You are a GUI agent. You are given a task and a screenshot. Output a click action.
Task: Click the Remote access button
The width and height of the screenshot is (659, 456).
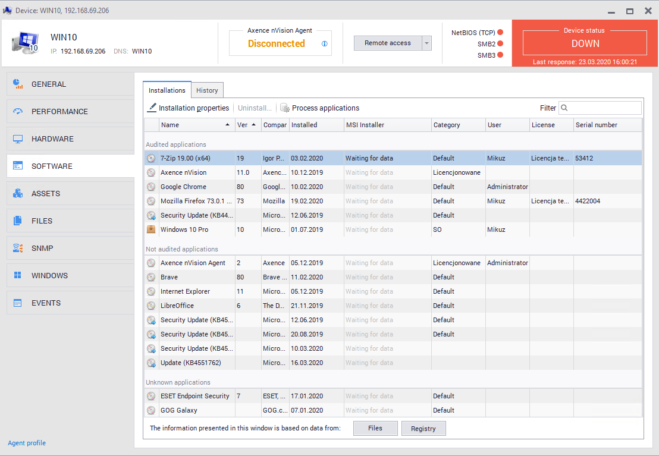388,43
